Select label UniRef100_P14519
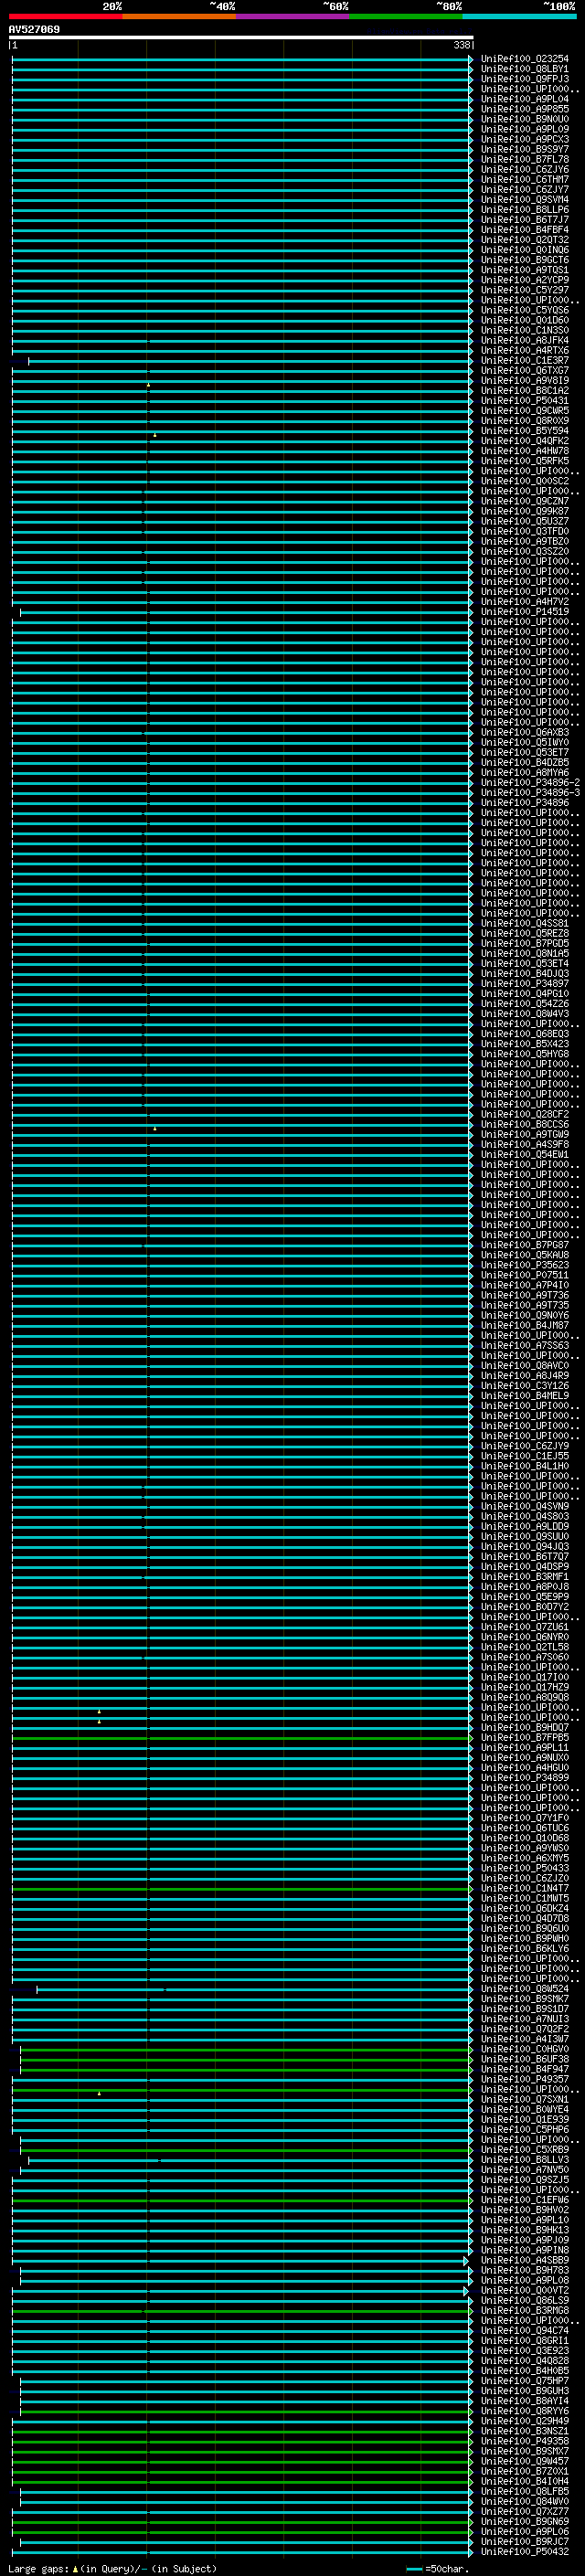Viewport: 585px width, 2576px height. click(525, 612)
